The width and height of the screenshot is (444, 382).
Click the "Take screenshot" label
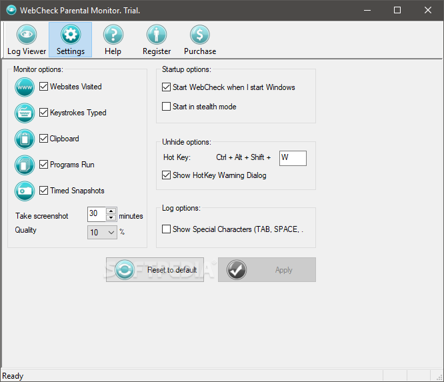pos(42,216)
